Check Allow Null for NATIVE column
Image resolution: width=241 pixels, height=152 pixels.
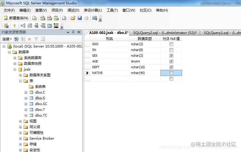[171, 73]
